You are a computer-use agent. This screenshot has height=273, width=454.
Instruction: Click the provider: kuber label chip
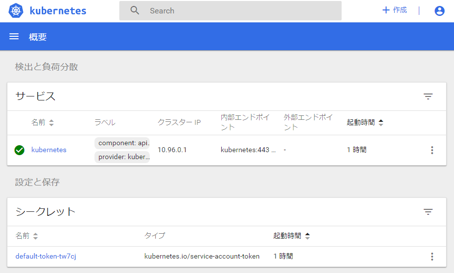click(x=122, y=157)
